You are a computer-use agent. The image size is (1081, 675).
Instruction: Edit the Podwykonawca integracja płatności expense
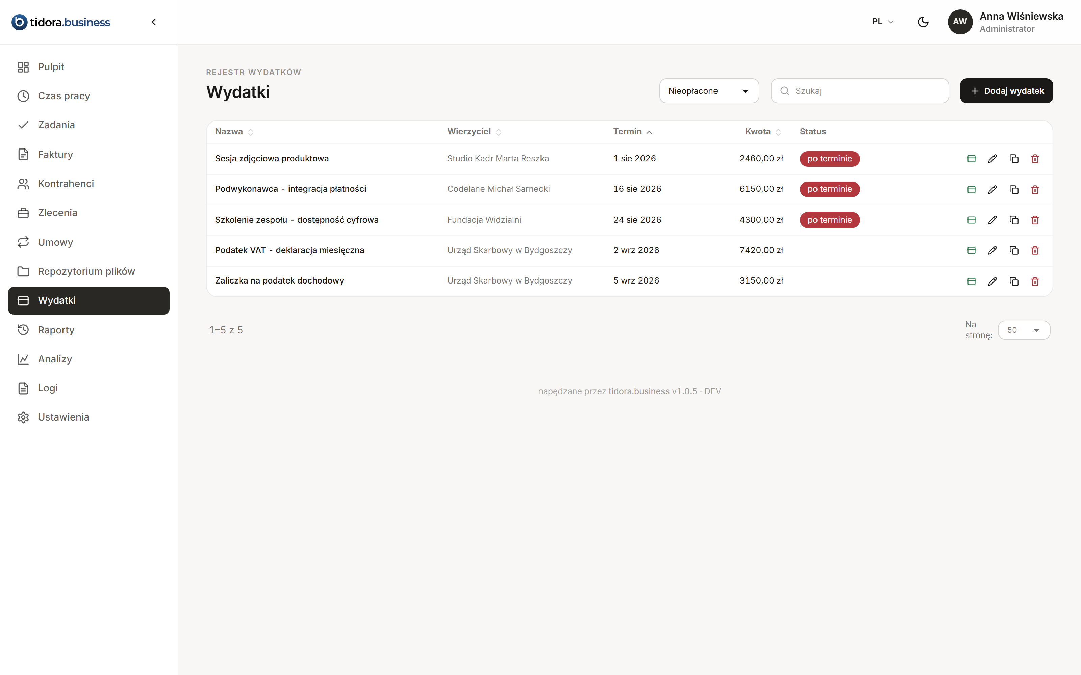click(992, 190)
